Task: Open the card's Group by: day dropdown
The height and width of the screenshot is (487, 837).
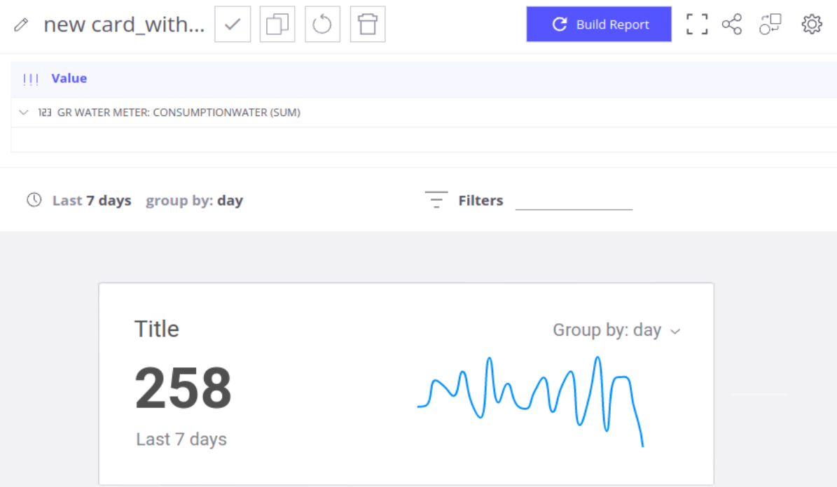Action: tap(616, 330)
